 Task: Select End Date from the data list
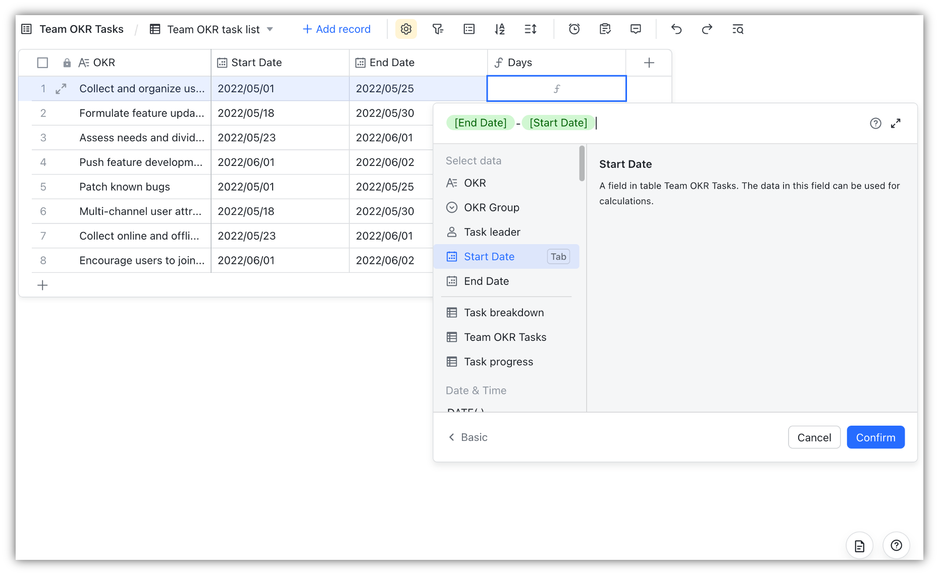tap(486, 281)
